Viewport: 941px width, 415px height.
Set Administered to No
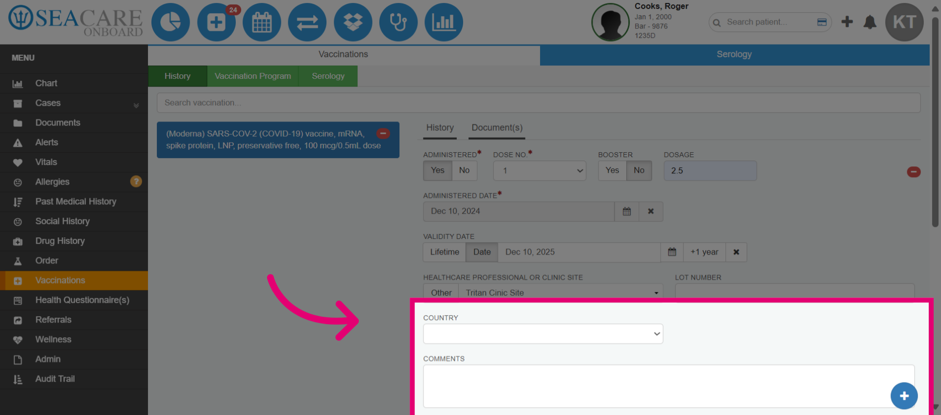(x=464, y=170)
